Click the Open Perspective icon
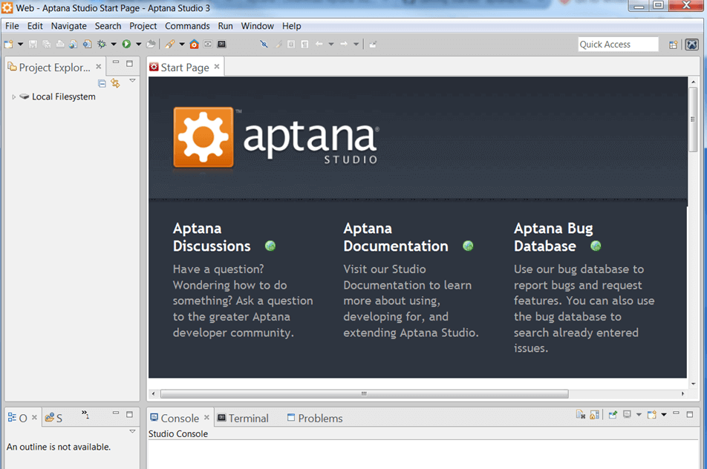This screenshot has height=469, width=707. [x=673, y=45]
